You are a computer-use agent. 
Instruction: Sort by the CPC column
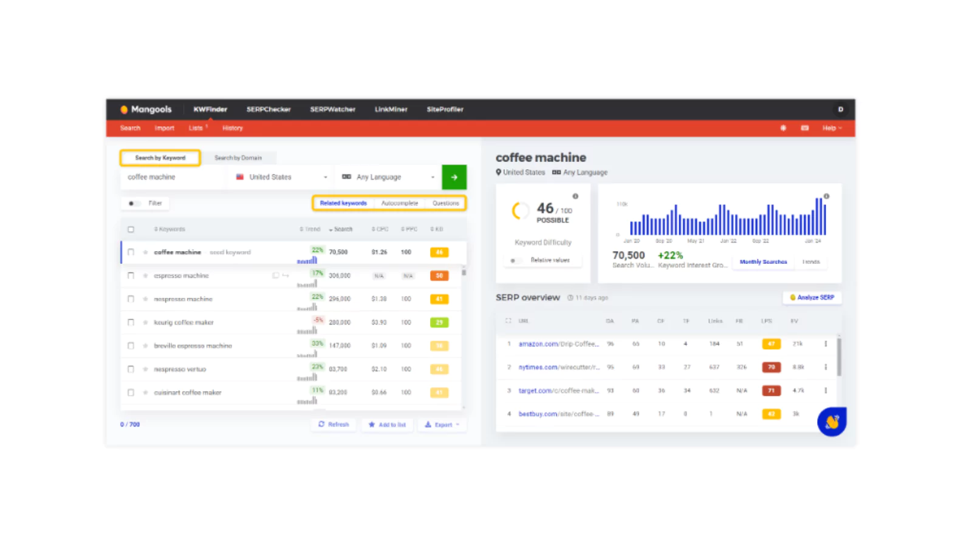(x=380, y=229)
